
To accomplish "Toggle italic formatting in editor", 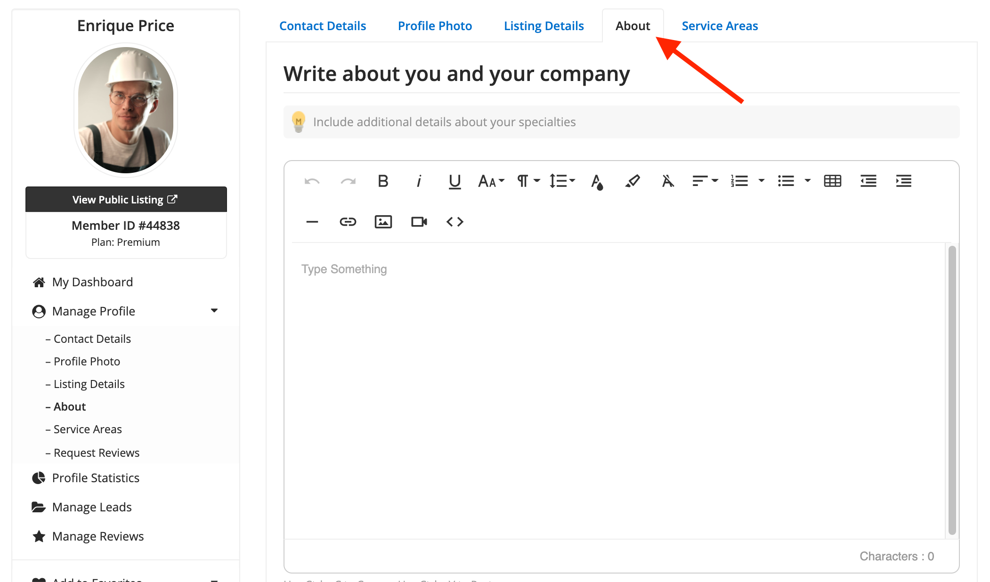I will click(x=418, y=181).
